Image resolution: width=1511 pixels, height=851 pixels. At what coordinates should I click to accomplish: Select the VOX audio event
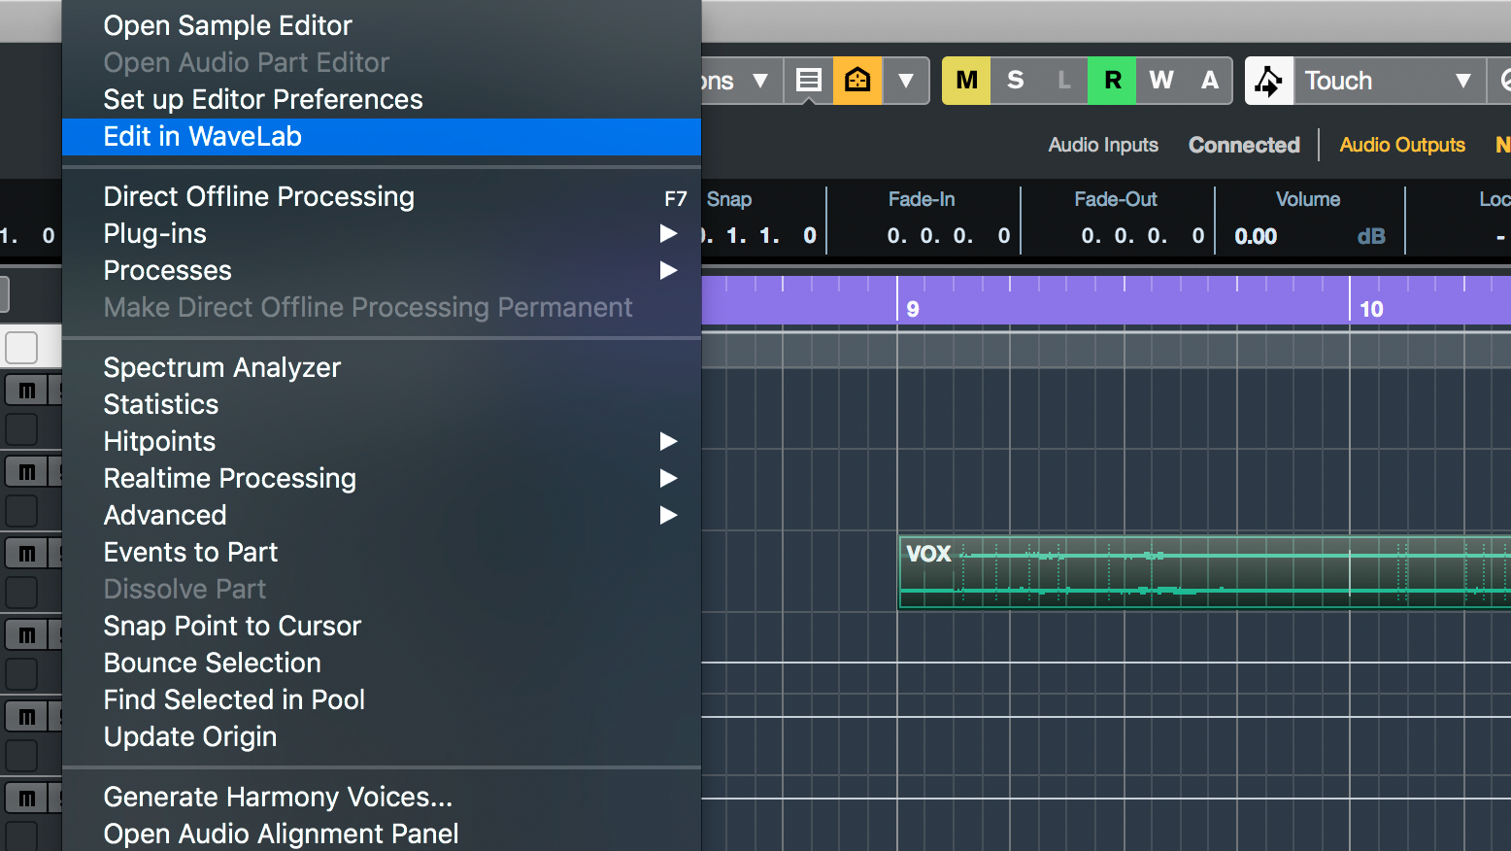click(x=1165, y=572)
